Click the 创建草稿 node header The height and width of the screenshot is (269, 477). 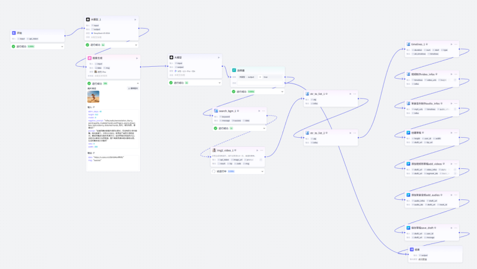420,132
